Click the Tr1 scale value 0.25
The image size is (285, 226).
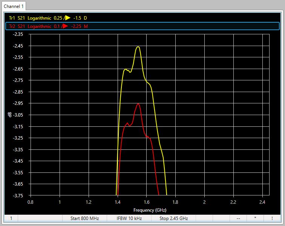58,18
